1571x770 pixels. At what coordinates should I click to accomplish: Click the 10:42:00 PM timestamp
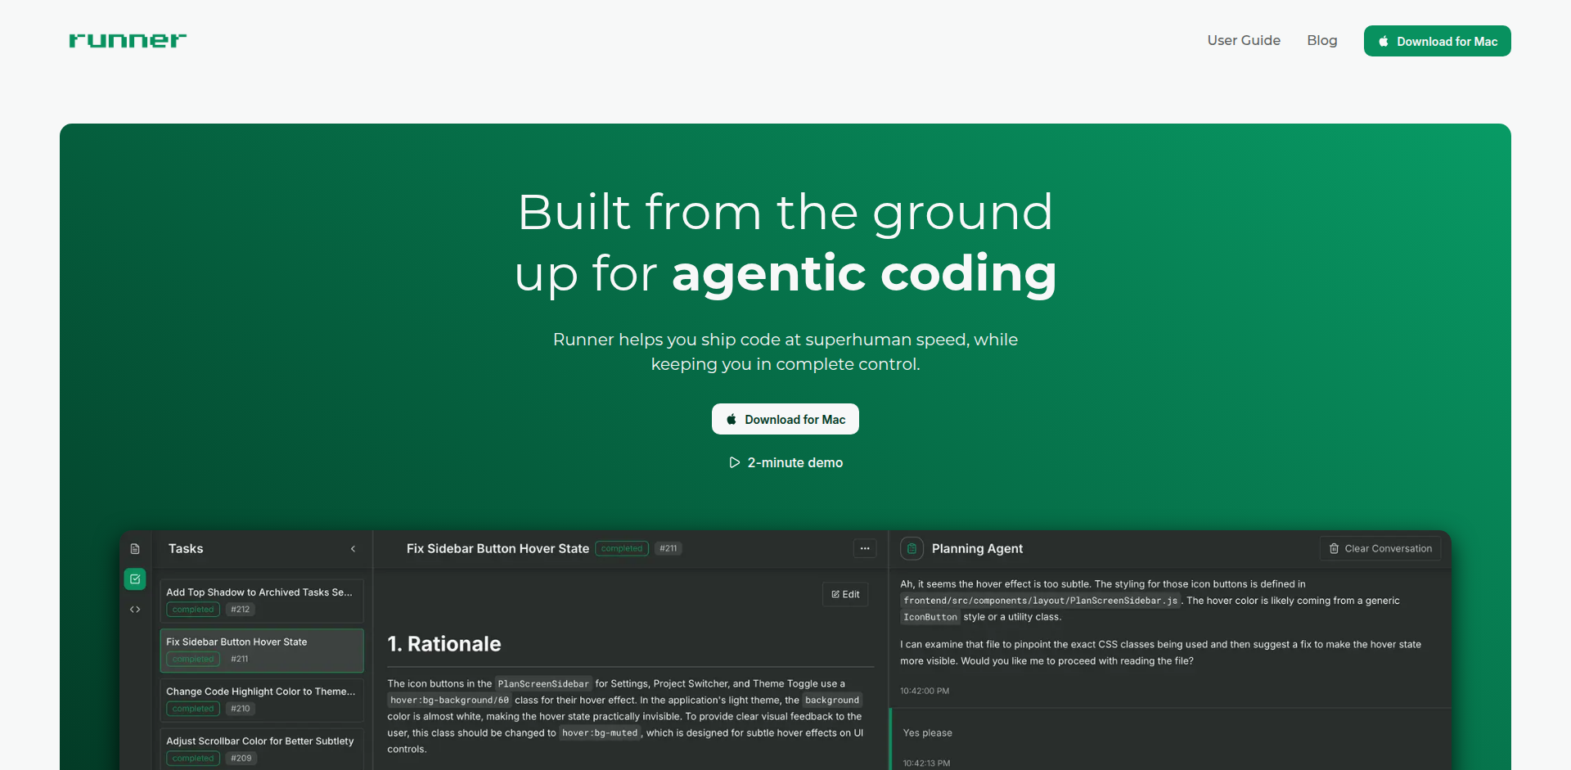925,691
